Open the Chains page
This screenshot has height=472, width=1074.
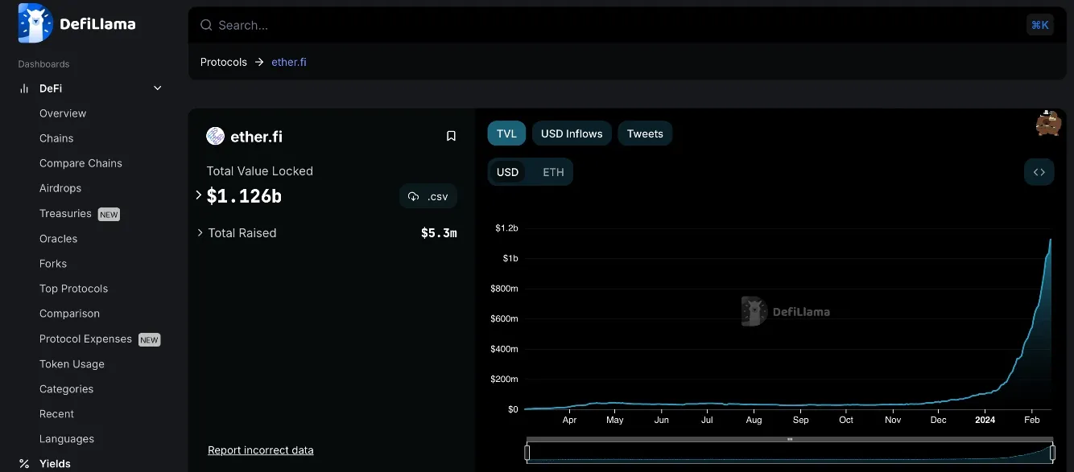tap(56, 138)
